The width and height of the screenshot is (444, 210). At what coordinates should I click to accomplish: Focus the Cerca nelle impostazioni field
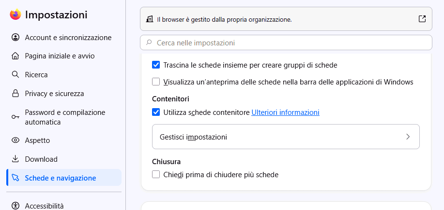tap(286, 42)
